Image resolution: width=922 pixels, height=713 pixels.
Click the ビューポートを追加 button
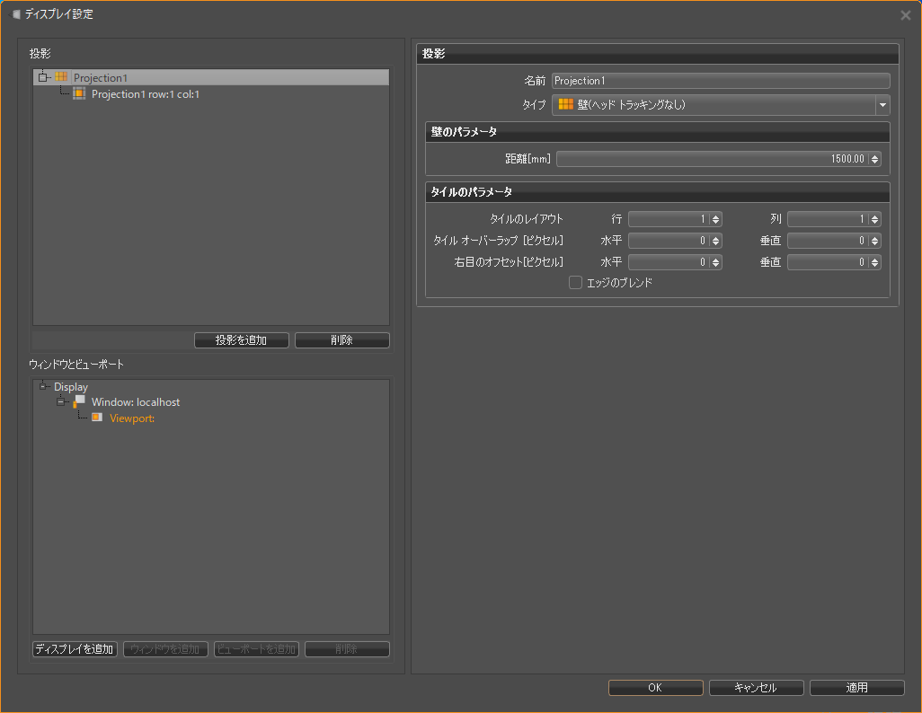(x=256, y=649)
